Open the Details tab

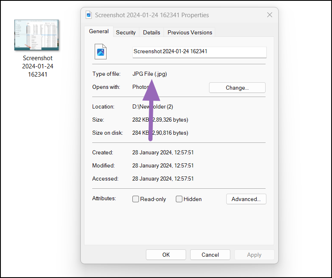(152, 32)
